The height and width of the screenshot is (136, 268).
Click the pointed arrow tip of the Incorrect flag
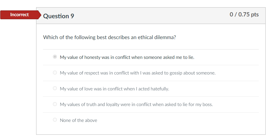point(40,15)
